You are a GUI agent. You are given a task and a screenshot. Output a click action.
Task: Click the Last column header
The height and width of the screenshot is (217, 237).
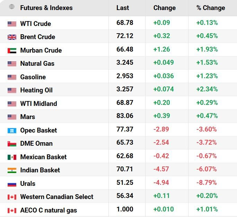pyautogui.click(x=123, y=8)
